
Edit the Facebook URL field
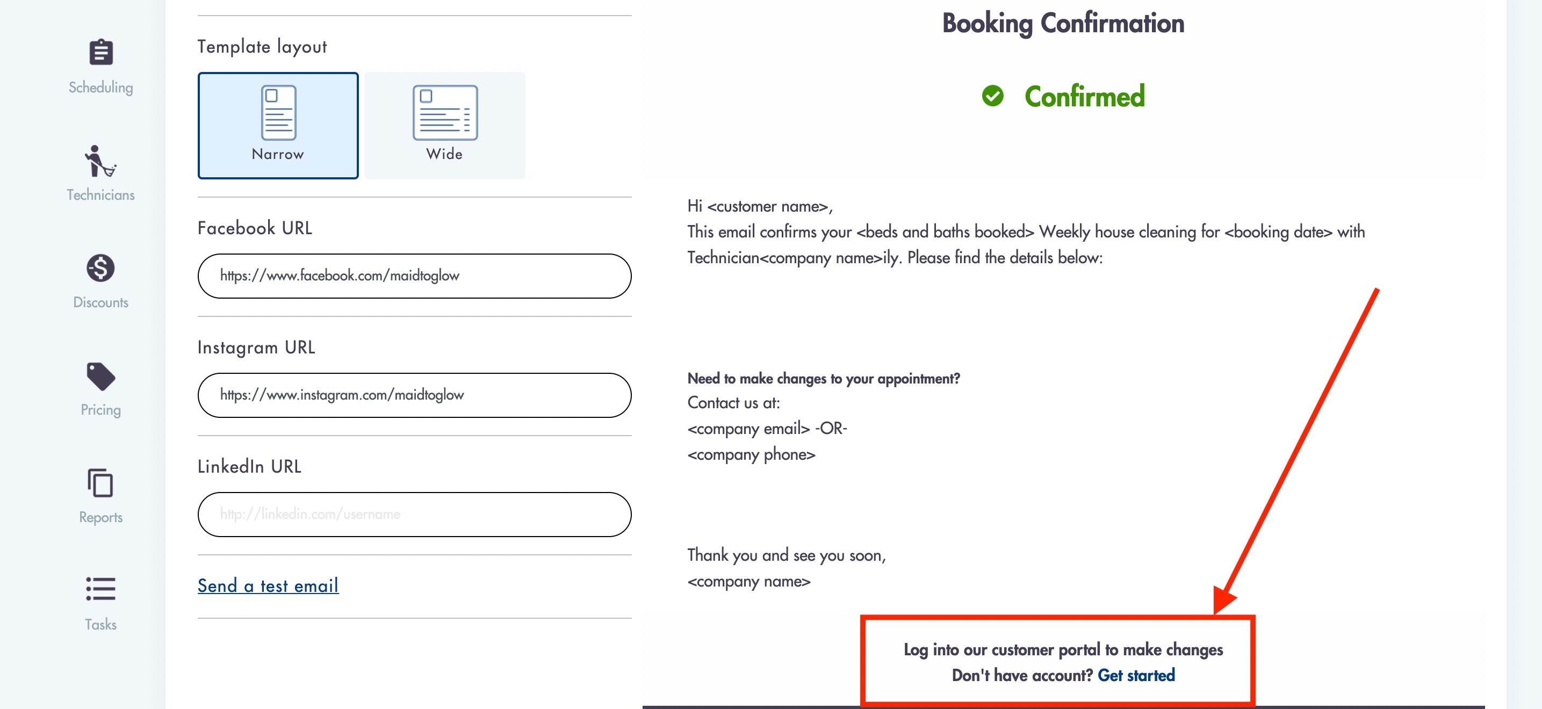click(414, 276)
